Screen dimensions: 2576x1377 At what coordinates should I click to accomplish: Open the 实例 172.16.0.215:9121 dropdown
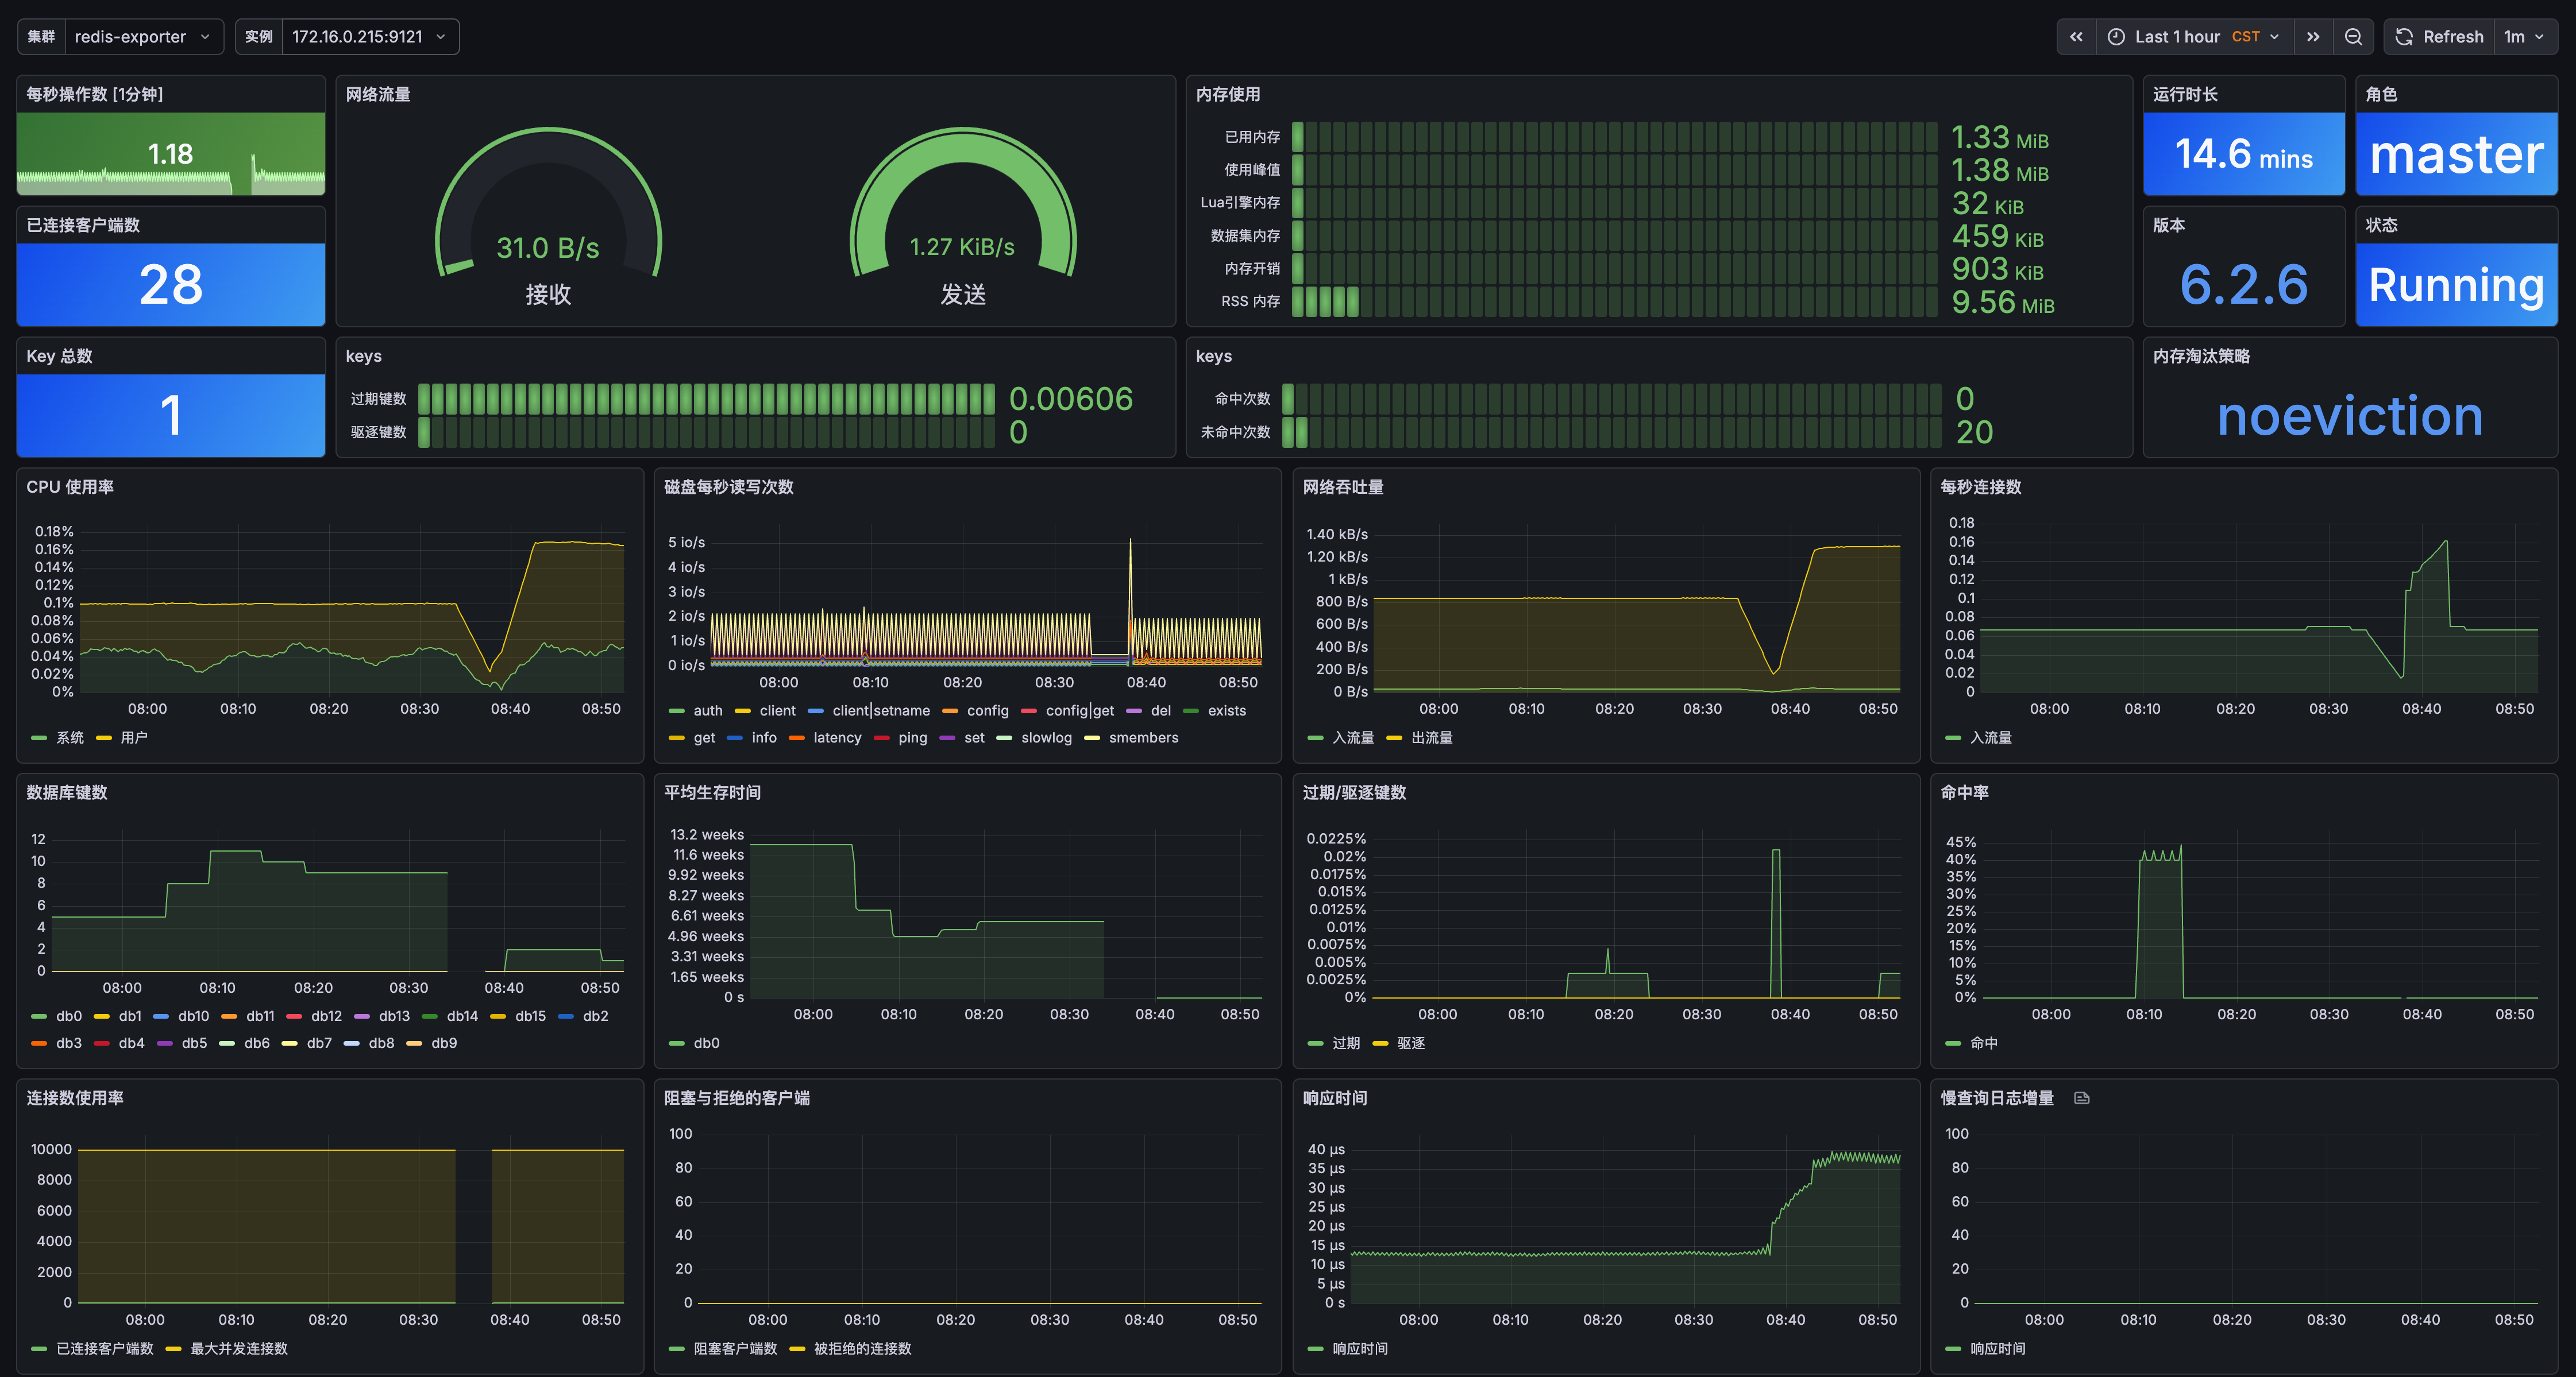click(x=370, y=37)
